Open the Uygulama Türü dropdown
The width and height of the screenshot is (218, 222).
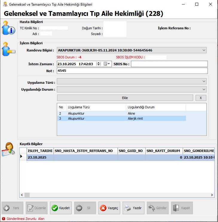204,81
